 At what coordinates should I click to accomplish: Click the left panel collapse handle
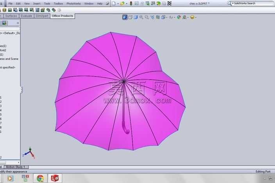(x=21, y=90)
